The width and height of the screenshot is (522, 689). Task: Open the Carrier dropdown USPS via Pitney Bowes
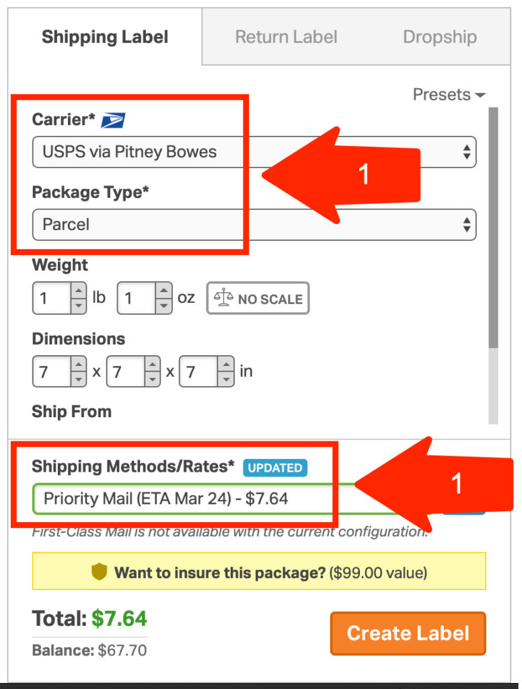(254, 152)
